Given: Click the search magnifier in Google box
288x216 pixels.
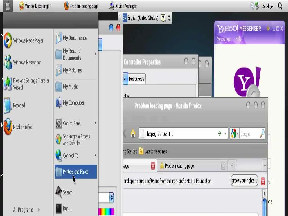Looking at the screenshot, I should click(x=262, y=133).
